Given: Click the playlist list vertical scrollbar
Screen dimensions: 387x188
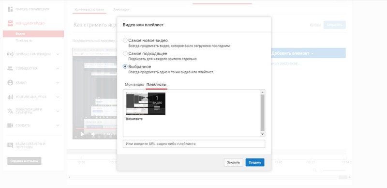Looking at the screenshot, I should [x=262, y=113].
